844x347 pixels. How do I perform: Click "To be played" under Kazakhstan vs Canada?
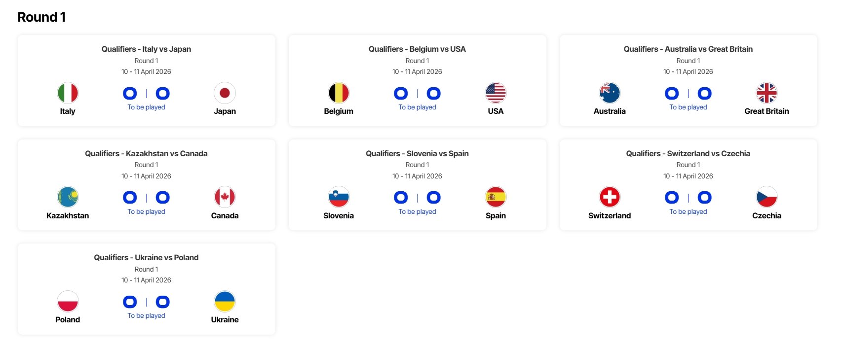(146, 211)
